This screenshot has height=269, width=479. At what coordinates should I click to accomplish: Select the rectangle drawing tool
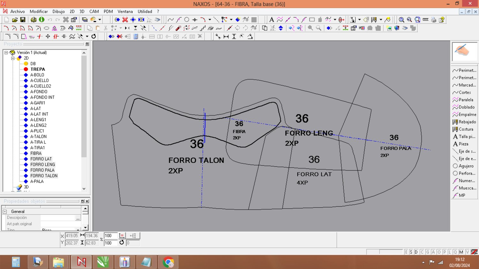point(312,20)
